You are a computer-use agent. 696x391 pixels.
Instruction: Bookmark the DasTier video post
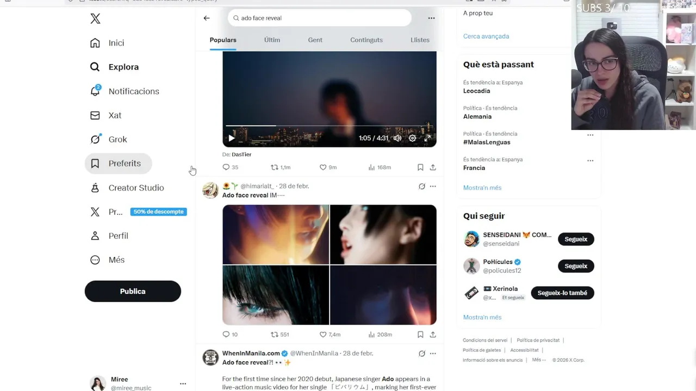coord(420,167)
